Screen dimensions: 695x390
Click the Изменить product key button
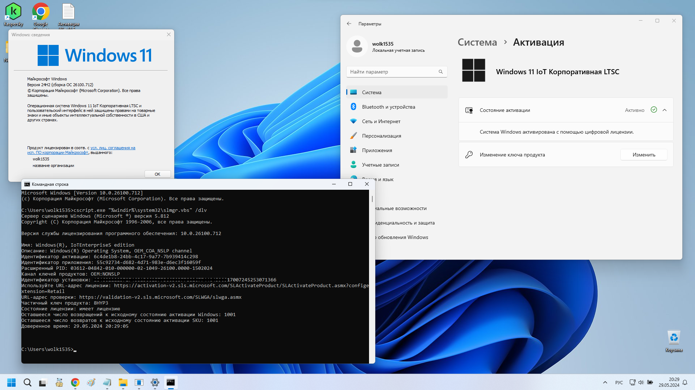(x=644, y=155)
